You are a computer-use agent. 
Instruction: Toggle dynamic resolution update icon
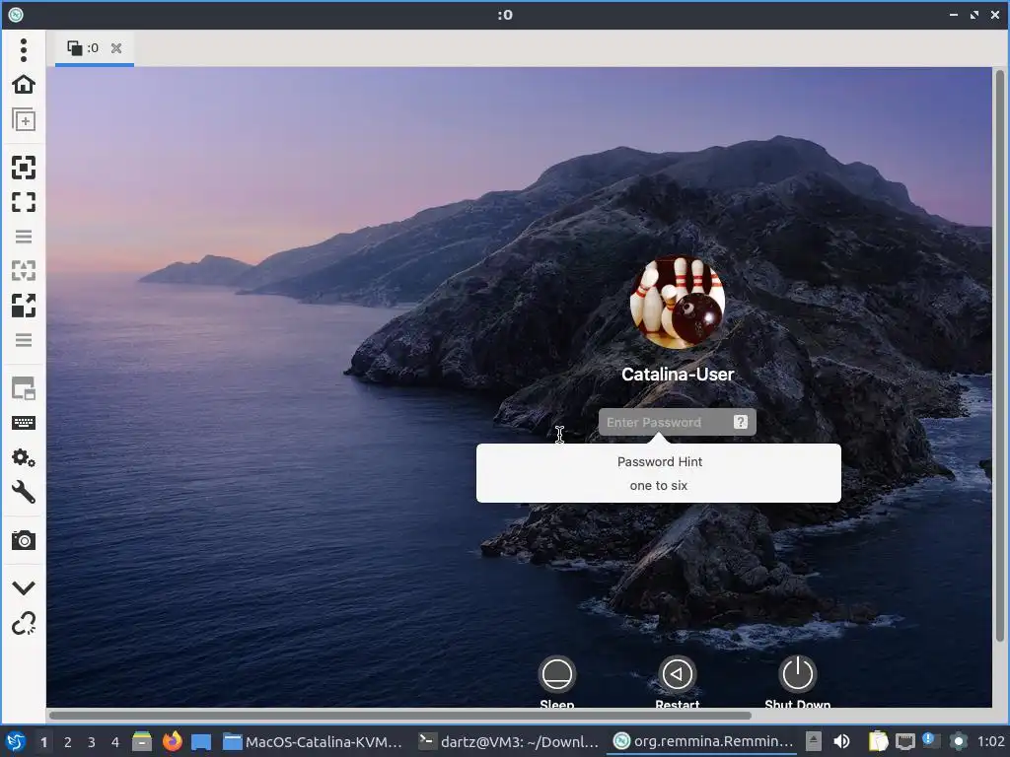tap(24, 270)
